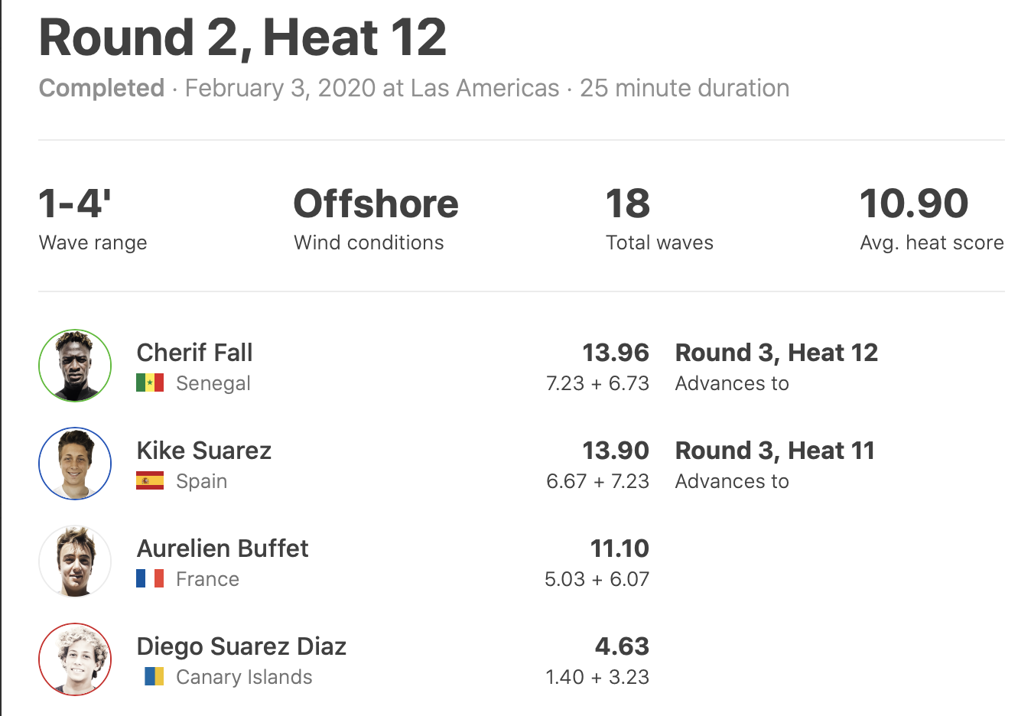Click the Senegal flag icon
This screenshot has width=1031, height=716.
(x=150, y=383)
